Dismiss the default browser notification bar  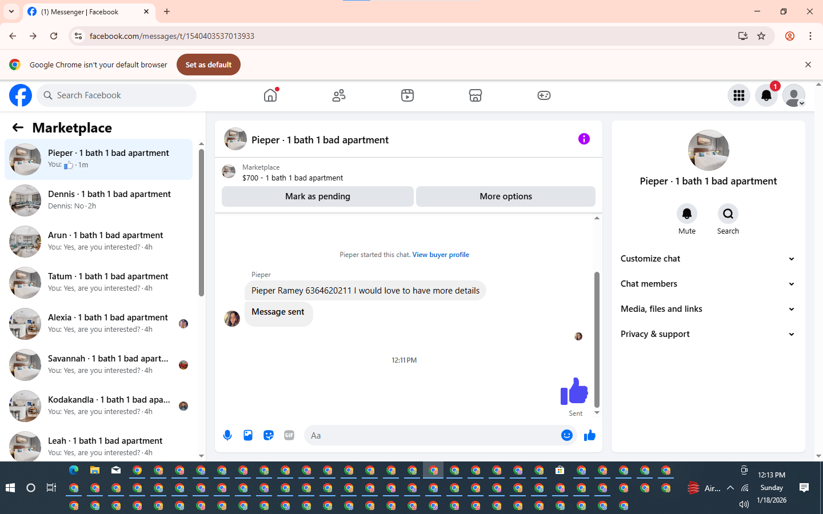808,65
